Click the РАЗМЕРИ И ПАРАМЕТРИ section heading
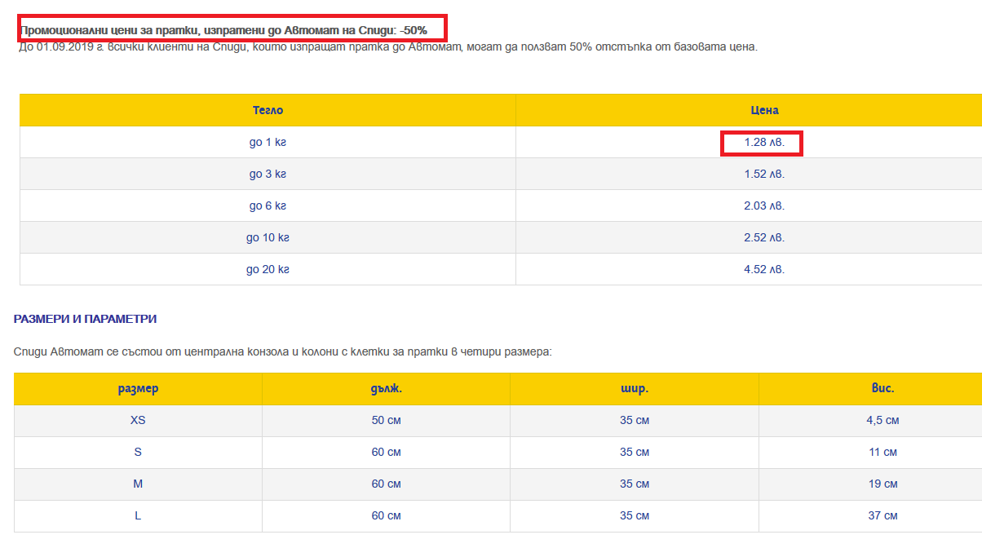The width and height of the screenshot is (982, 548). click(86, 319)
